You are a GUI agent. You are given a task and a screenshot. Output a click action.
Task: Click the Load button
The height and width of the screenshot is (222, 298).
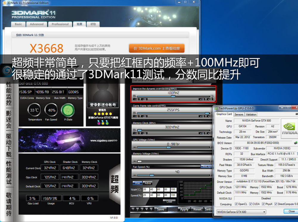point(169,201)
